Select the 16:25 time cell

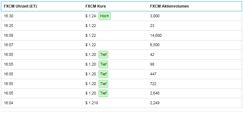tap(9, 26)
